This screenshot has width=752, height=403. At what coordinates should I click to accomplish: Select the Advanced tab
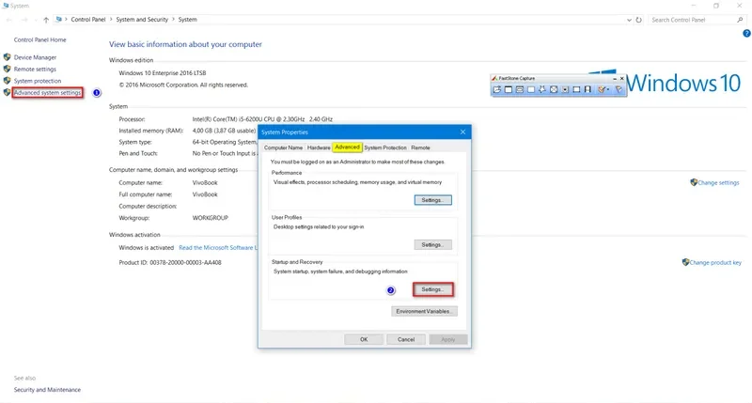coord(347,147)
